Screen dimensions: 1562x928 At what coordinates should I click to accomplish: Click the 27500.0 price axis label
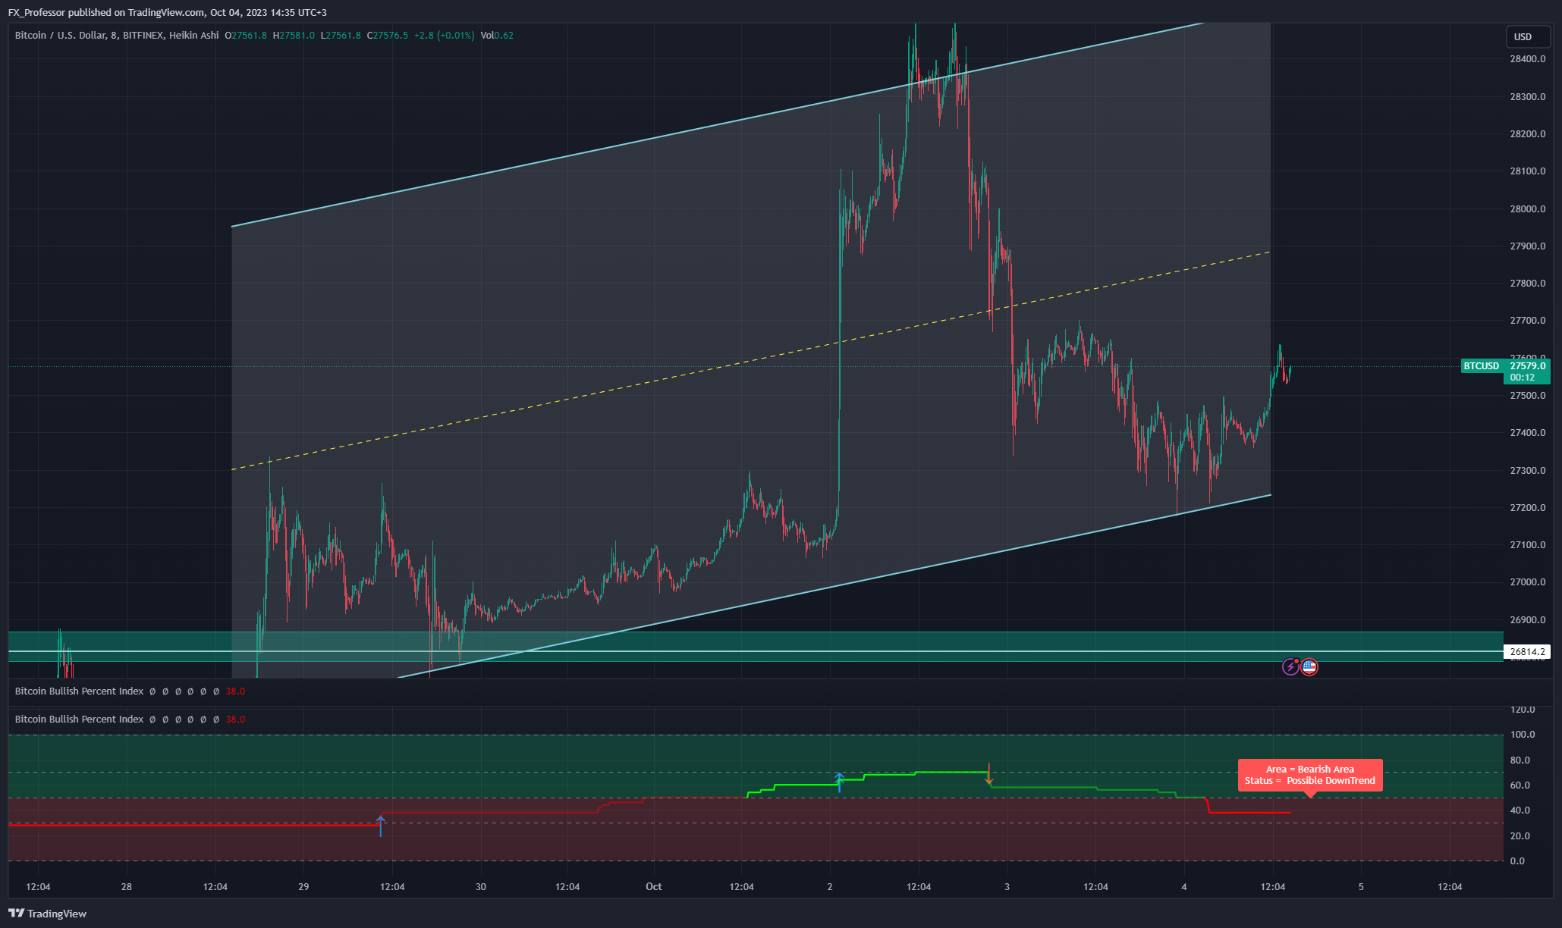1528,396
